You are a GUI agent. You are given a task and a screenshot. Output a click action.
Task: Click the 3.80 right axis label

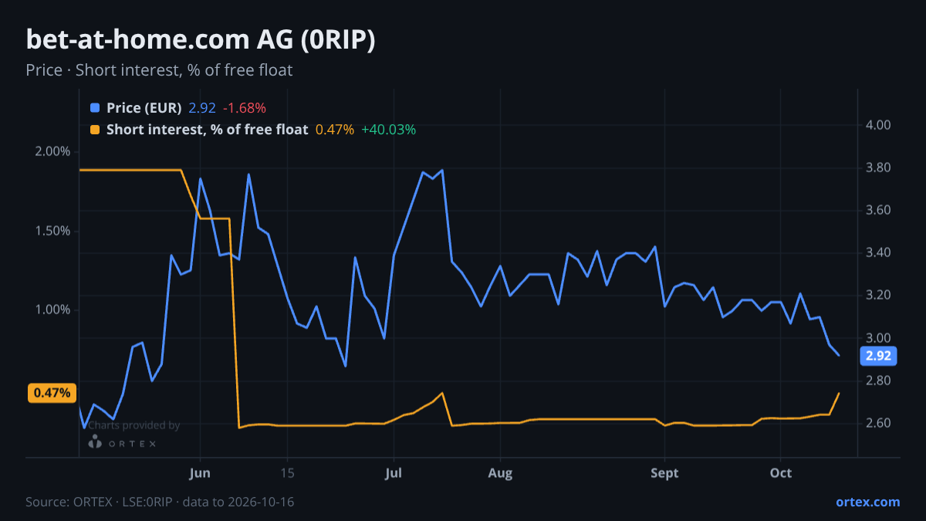pos(880,167)
